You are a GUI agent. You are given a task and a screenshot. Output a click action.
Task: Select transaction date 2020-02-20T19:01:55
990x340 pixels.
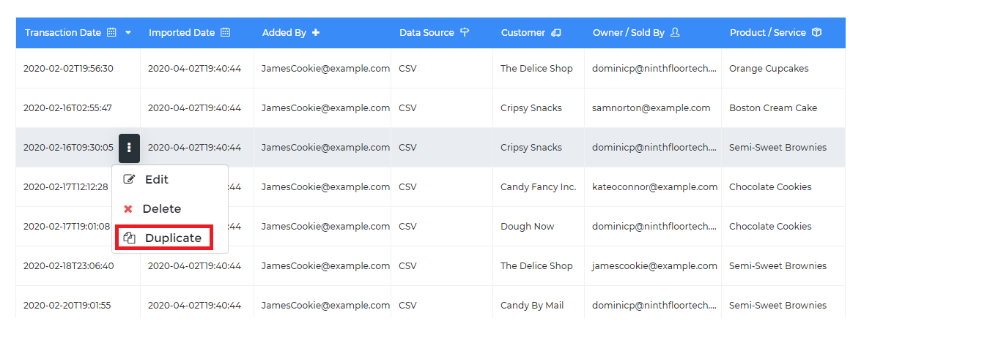[x=67, y=306]
